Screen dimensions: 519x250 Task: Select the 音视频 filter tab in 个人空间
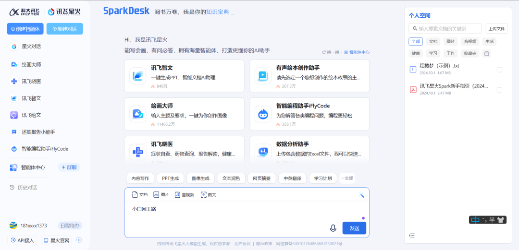click(x=470, y=41)
